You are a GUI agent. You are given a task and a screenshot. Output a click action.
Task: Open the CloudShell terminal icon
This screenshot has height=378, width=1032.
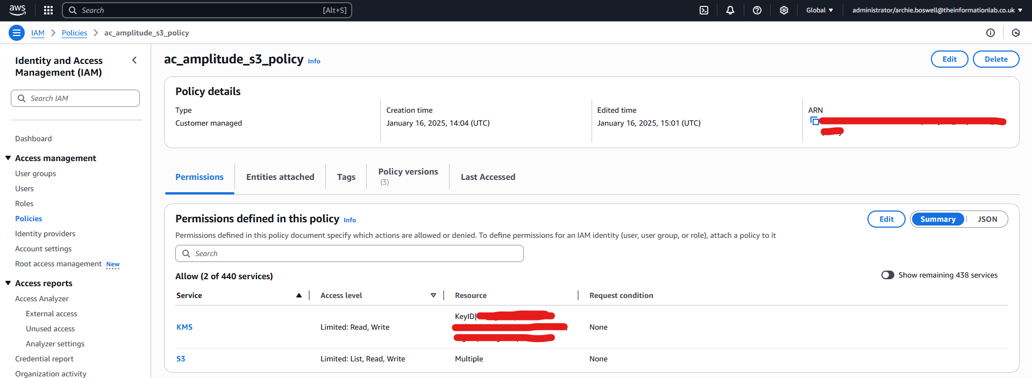pos(704,10)
